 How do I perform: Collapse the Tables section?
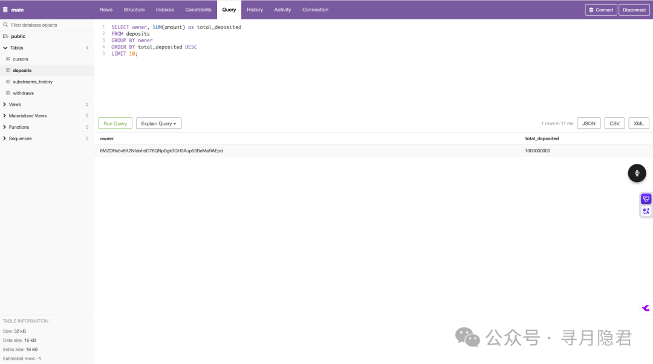coord(5,48)
